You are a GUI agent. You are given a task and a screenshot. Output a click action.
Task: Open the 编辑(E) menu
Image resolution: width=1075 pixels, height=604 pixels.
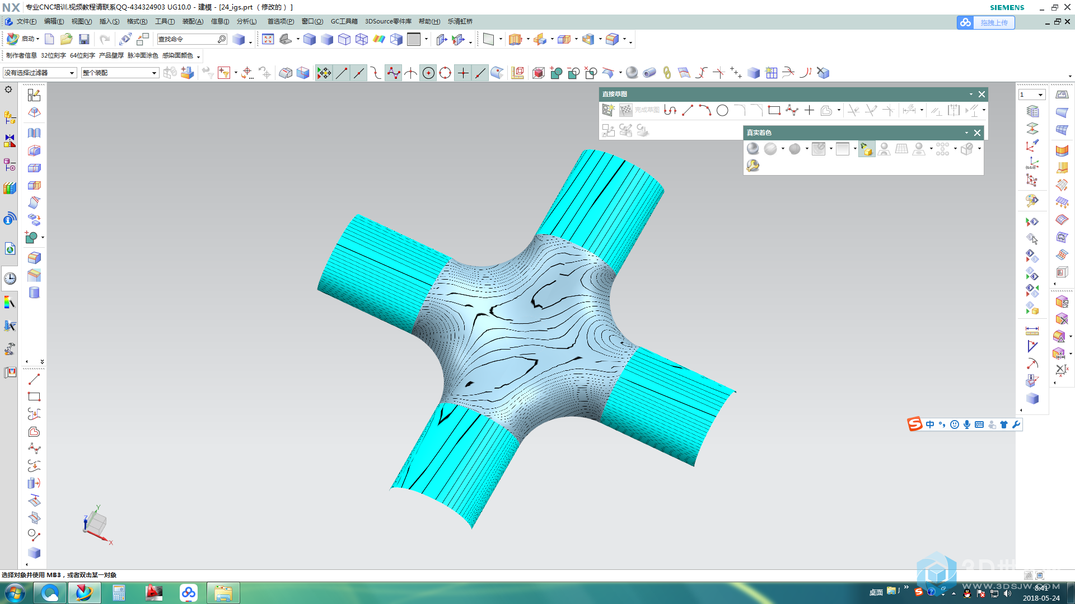click(54, 21)
